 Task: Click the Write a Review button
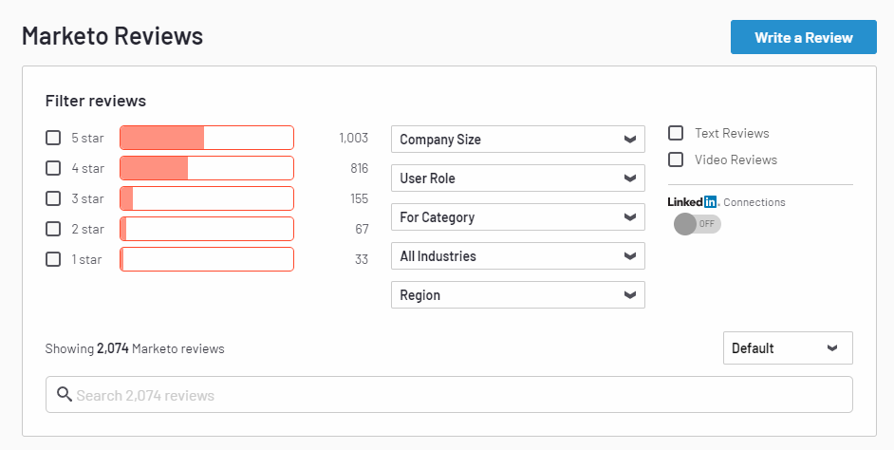[x=803, y=38]
